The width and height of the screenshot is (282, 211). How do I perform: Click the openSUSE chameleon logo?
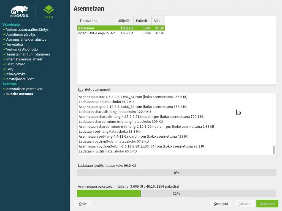click(x=20, y=12)
